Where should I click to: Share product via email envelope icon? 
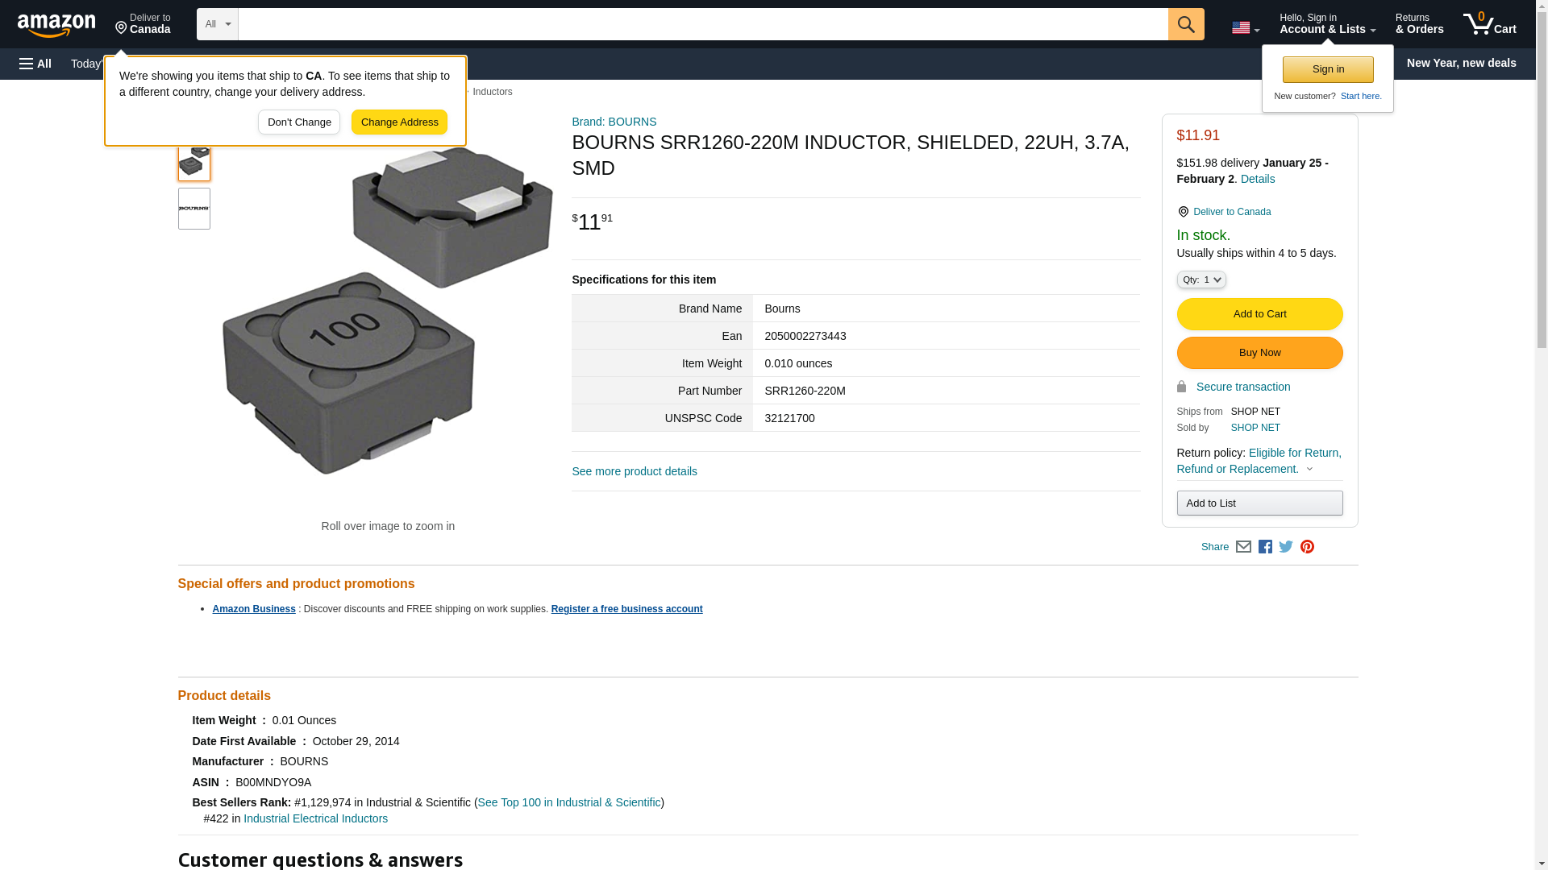1243,547
